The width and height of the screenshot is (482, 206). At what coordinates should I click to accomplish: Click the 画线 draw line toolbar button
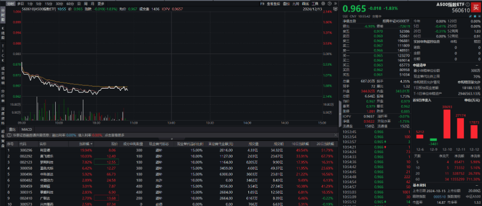coord(305,4)
